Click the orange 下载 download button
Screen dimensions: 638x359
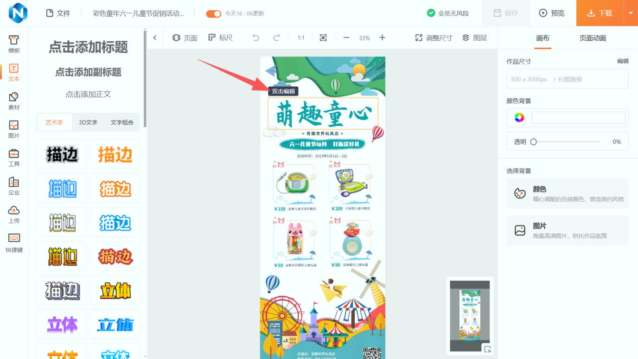pos(600,13)
